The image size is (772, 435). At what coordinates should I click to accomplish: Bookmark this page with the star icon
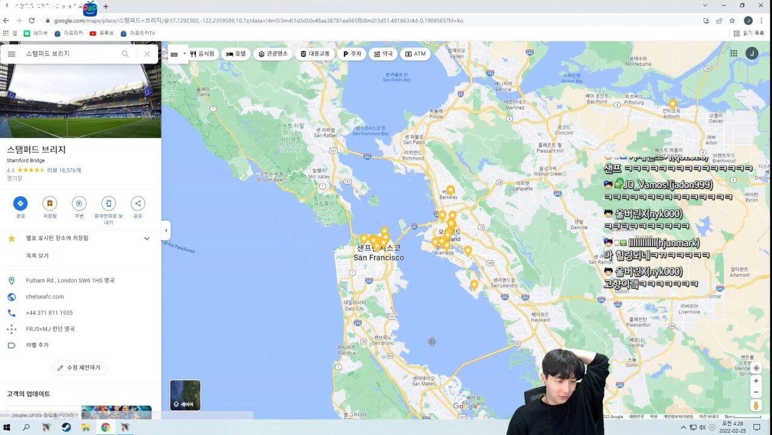click(x=732, y=21)
